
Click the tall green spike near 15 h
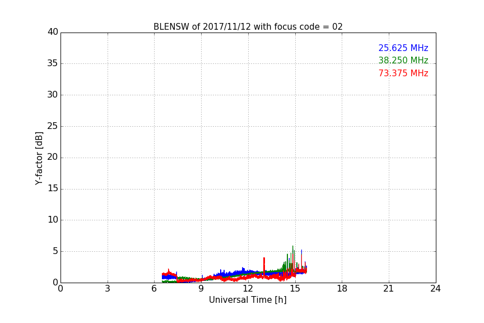click(x=292, y=258)
